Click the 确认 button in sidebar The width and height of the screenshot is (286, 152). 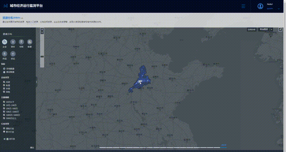tap(32, 148)
